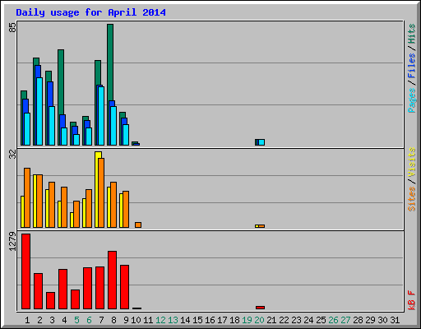Click the cyan pages bar for day 7
This screenshot has height=329, width=421.
[x=101, y=116]
